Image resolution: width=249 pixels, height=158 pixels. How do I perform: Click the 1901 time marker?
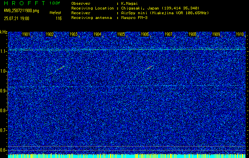point(26,34)
